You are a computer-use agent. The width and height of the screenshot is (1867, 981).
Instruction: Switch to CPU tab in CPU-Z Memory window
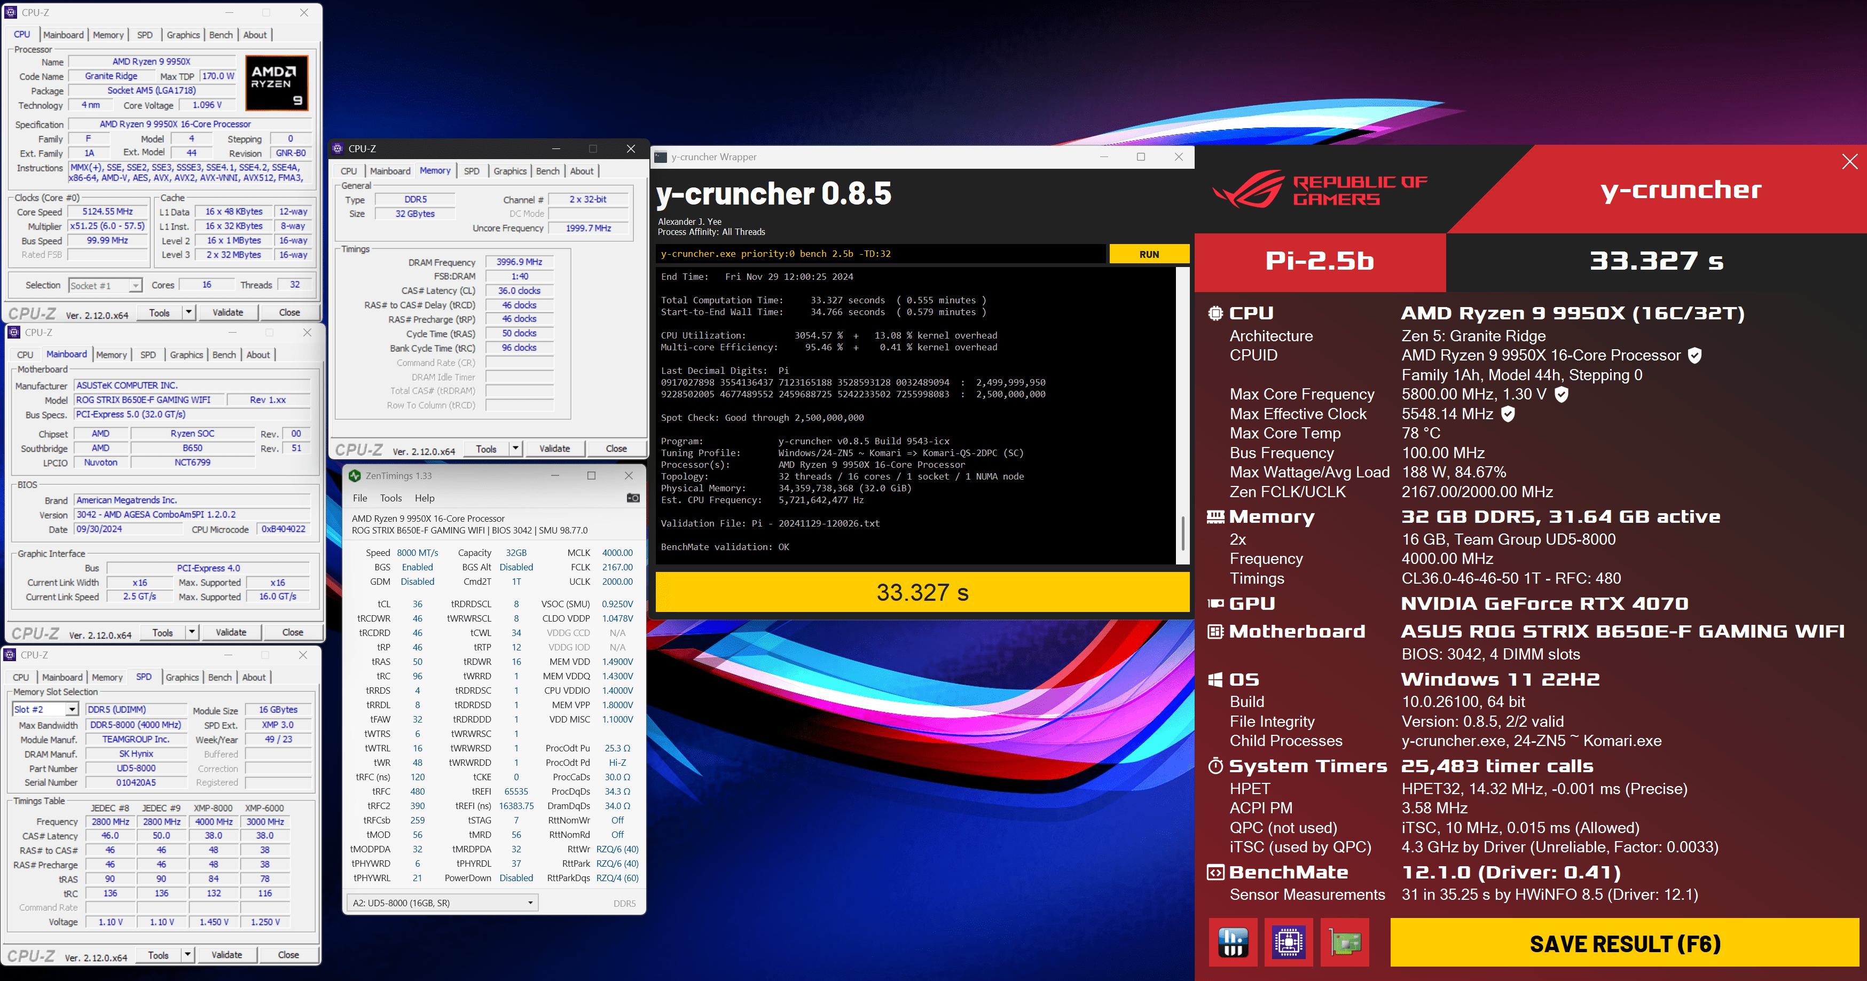pyautogui.click(x=349, y=171)
